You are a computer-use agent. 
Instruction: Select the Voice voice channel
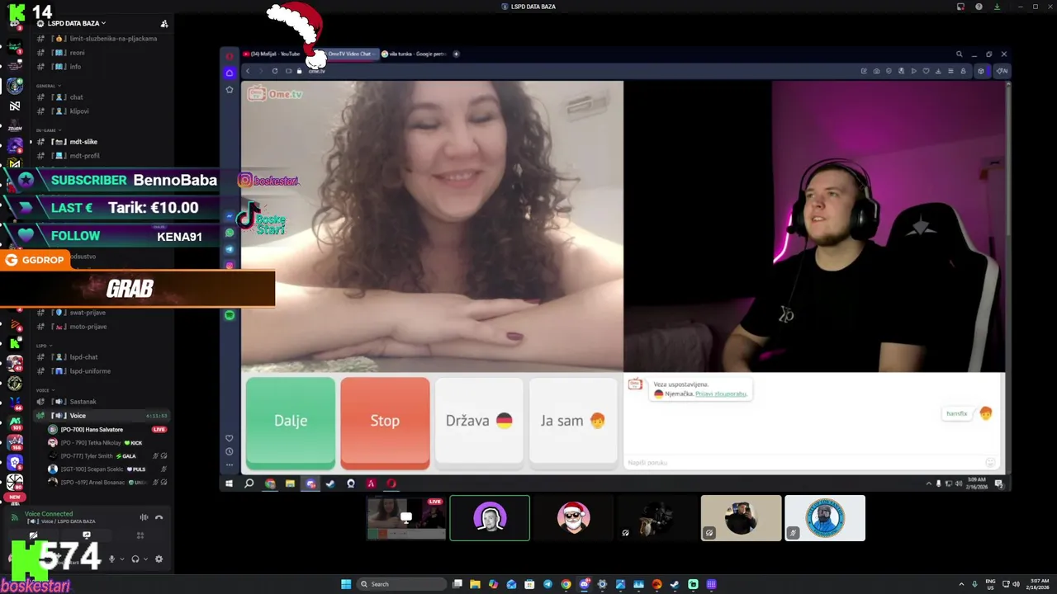102,416
